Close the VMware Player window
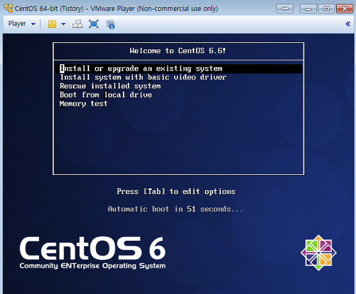The image size is (356, 294). pyautogui.click(x=344, y=8)
